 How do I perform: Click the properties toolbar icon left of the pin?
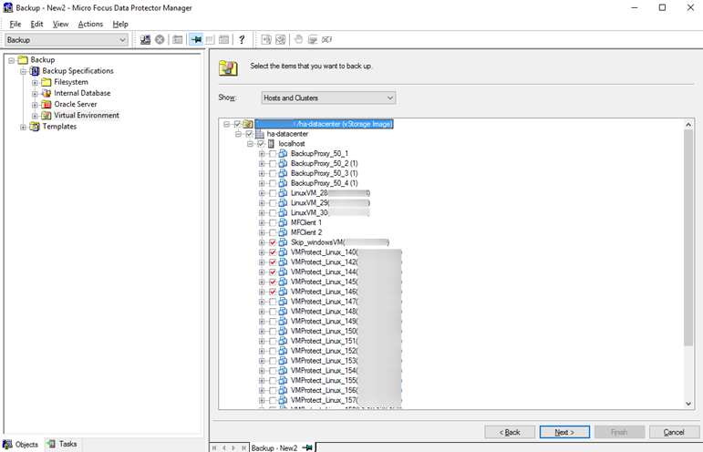point(178,40)
